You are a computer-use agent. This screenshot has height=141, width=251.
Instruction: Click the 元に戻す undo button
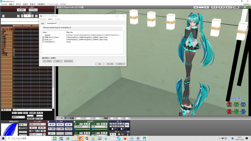[x=21, y=10]
